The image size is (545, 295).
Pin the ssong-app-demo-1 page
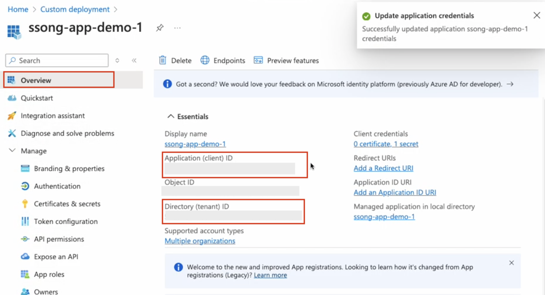tap(160, 28)
